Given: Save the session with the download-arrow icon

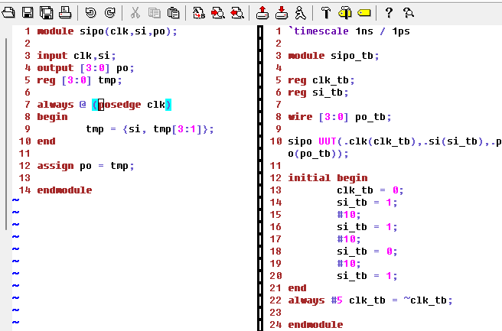Looking at the screenshot, I should [281, 12].
